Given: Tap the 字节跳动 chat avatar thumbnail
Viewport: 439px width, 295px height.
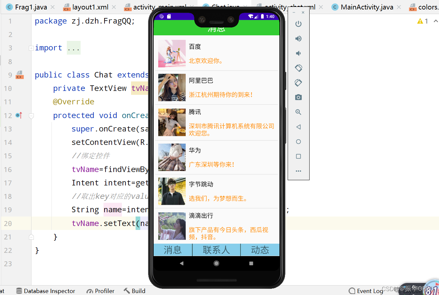Looking at the screenshot, I should click(172, 191).
